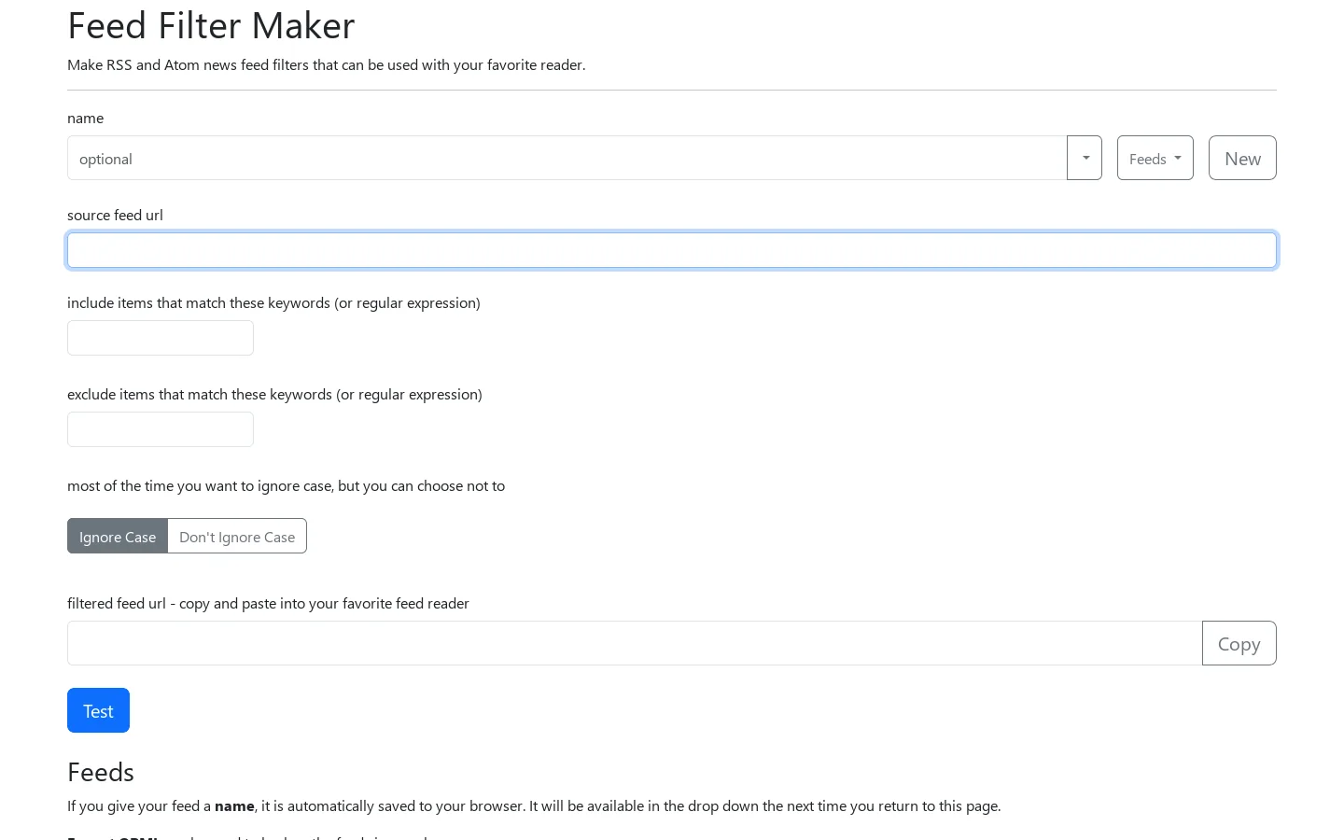The width and height of the screenshot is (1344, 840).
Task: Click the filtered feed url output field
Action: click(635, 643)
